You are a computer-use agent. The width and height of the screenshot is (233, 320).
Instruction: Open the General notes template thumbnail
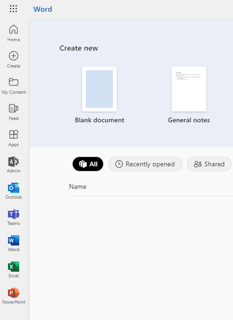[189, 89]
